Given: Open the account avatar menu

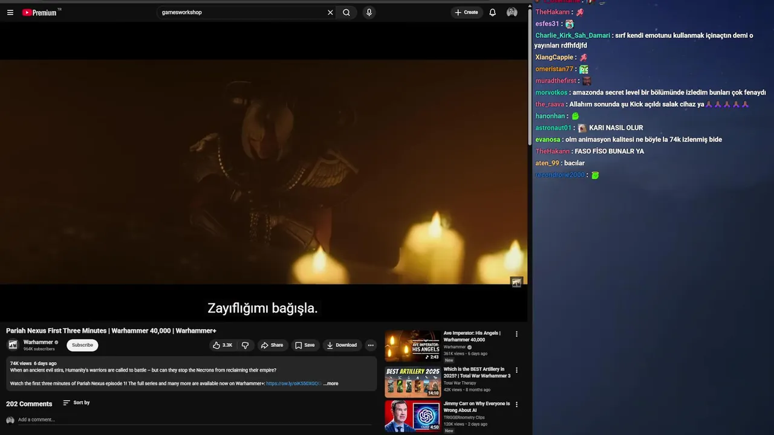Looking at the screenshot, I should point(512,12).
